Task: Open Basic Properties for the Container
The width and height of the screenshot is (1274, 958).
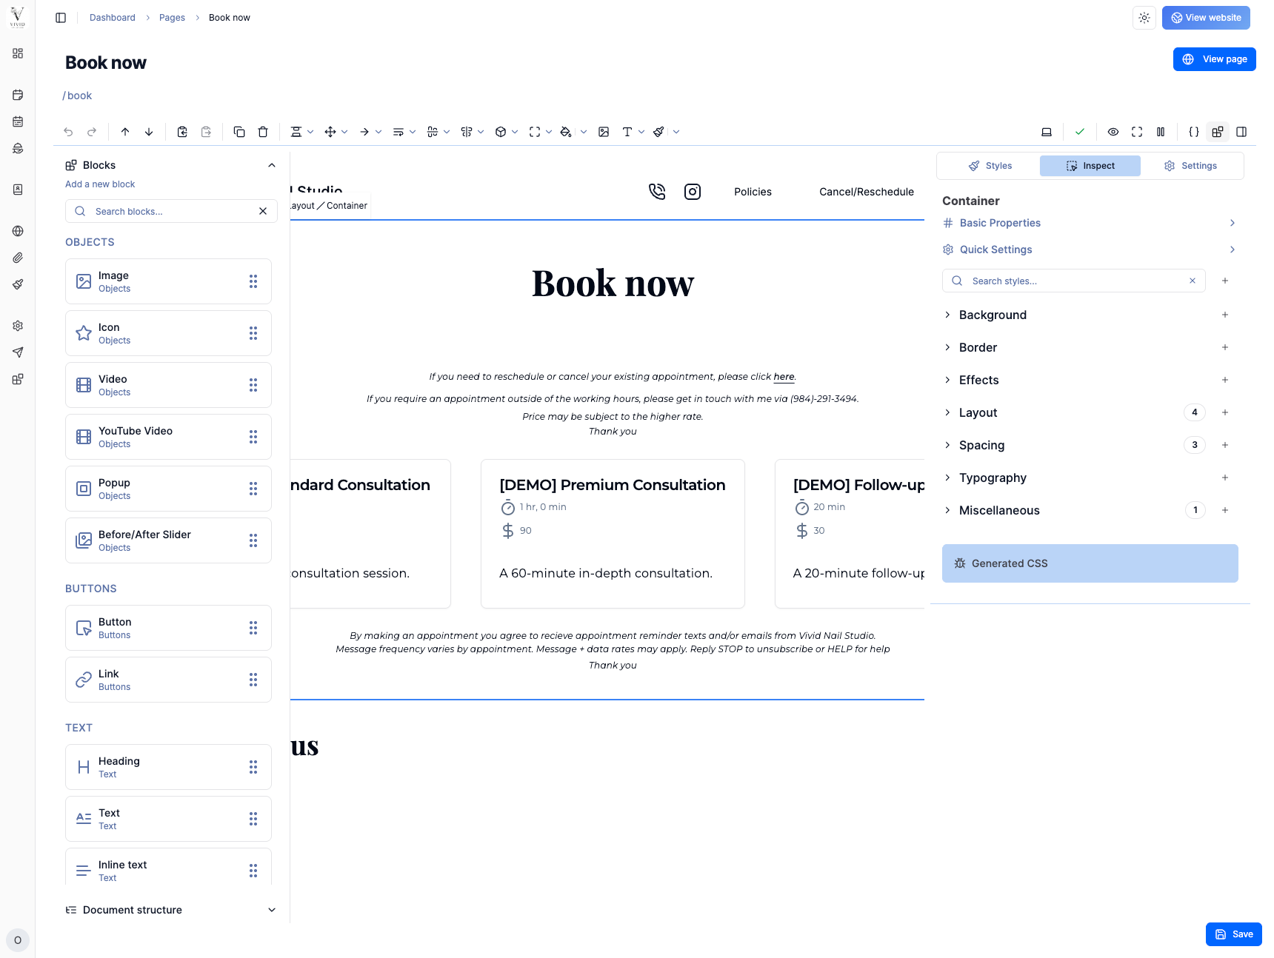Action: pyautogui.click(x=999, y=223)
